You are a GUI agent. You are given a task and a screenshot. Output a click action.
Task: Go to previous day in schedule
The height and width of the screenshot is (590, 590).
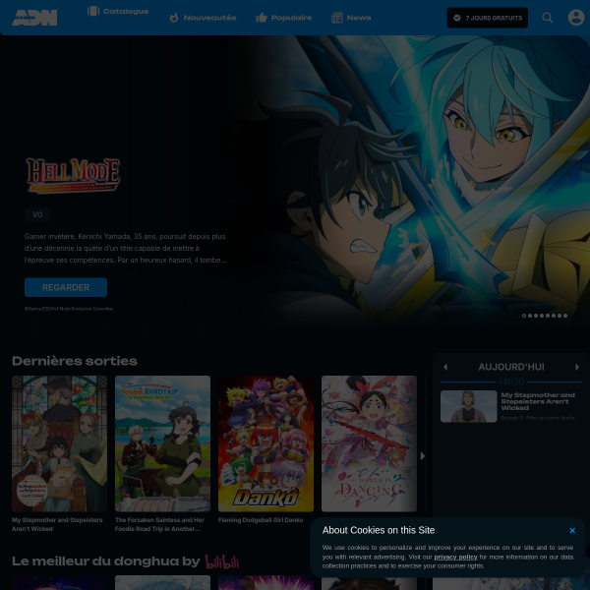pos(445,367)
